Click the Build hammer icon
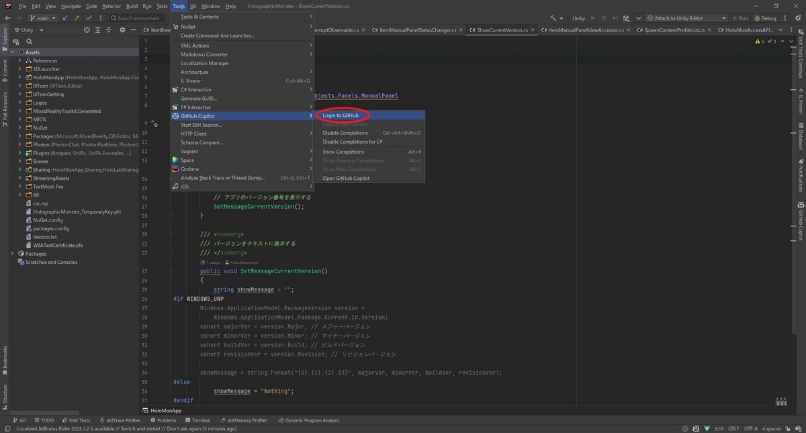This screenshot has height=433, width=806. (553, 18)
